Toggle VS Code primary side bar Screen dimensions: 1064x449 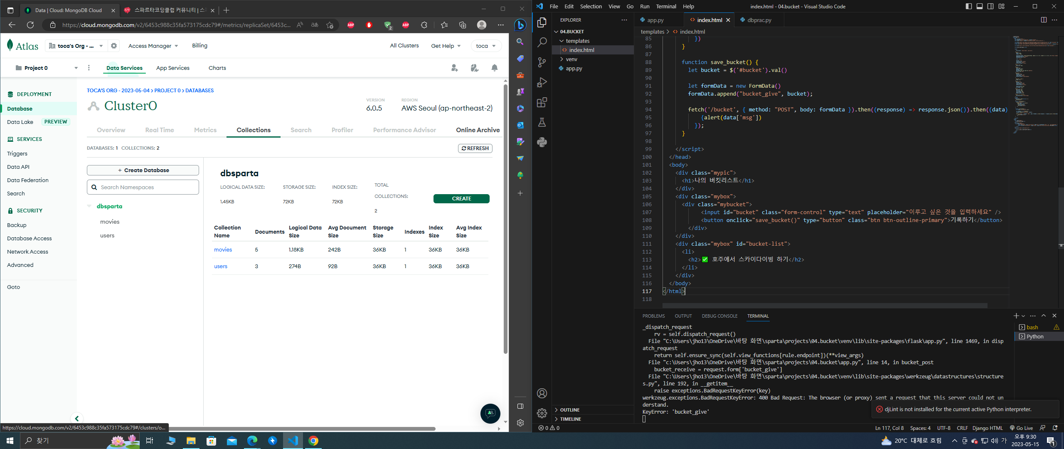tap(969, 6)
